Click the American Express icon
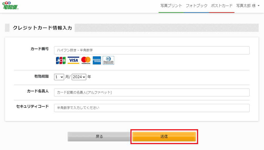This screenshot has height=150, width=264. click(x=97, y=60)
